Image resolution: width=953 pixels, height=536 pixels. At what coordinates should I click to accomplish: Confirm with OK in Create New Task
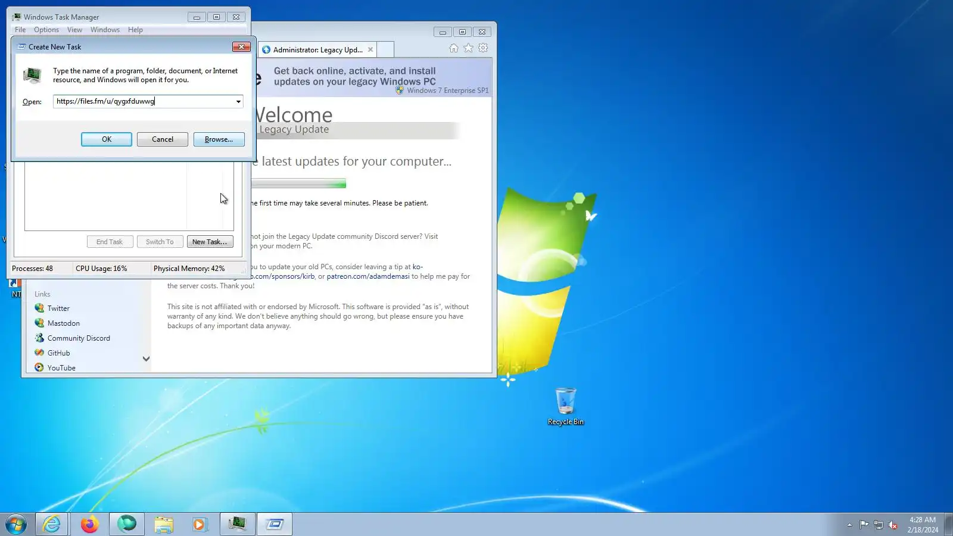pyautogui.click(x=107, y=139)
